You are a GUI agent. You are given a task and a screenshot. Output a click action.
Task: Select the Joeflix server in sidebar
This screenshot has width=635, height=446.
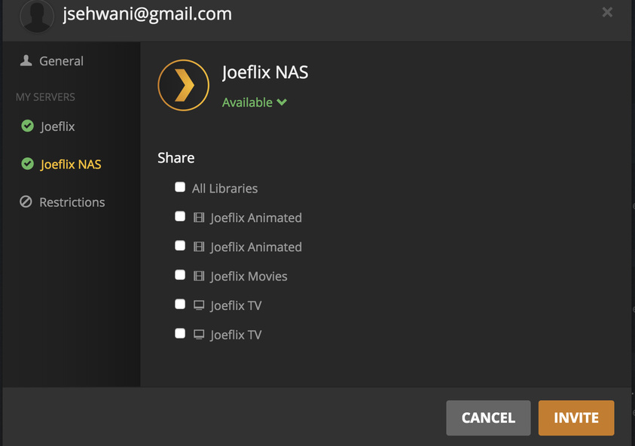[x=57, y=126]
